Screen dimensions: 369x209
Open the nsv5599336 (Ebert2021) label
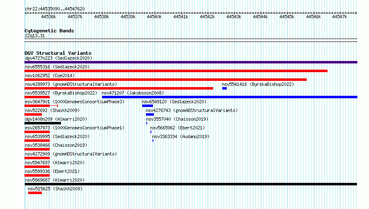click(52, 171)
